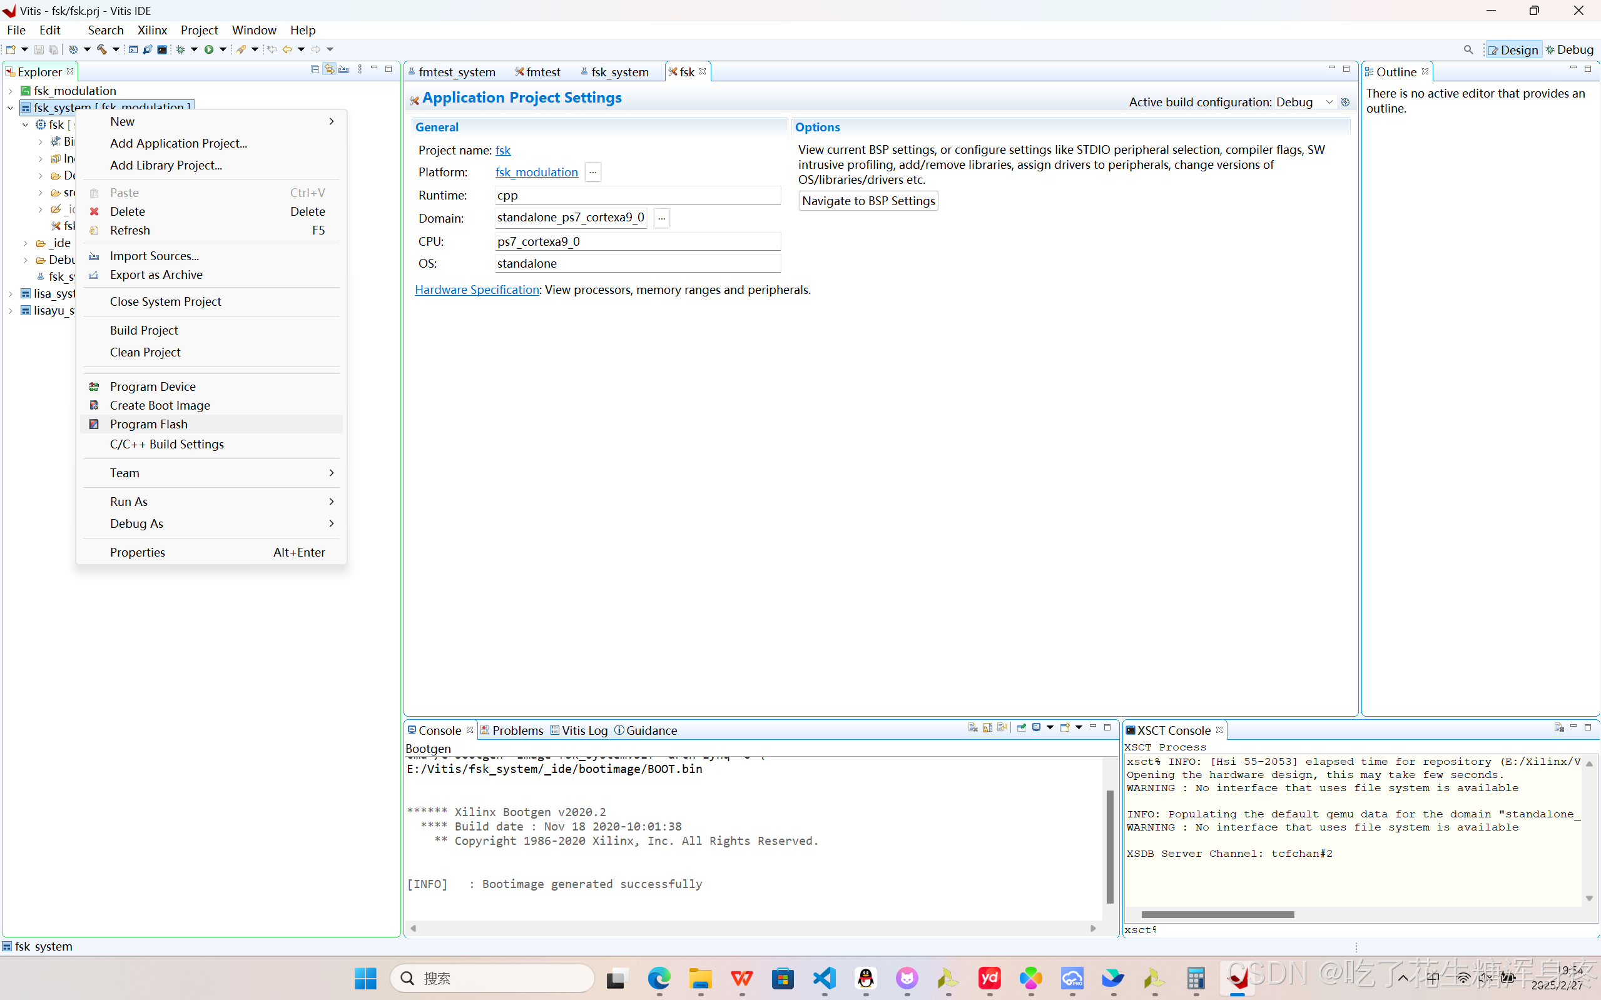Click the yellow Back navigation arrow

[x=287, y=49]
